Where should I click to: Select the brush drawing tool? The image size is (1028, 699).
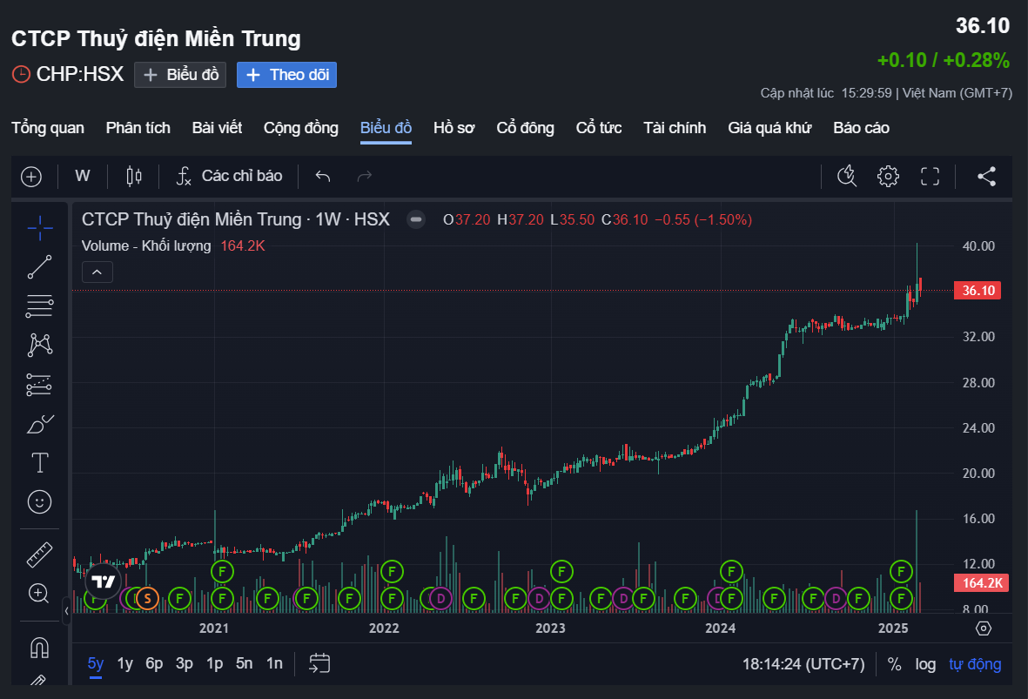(39, 424)
